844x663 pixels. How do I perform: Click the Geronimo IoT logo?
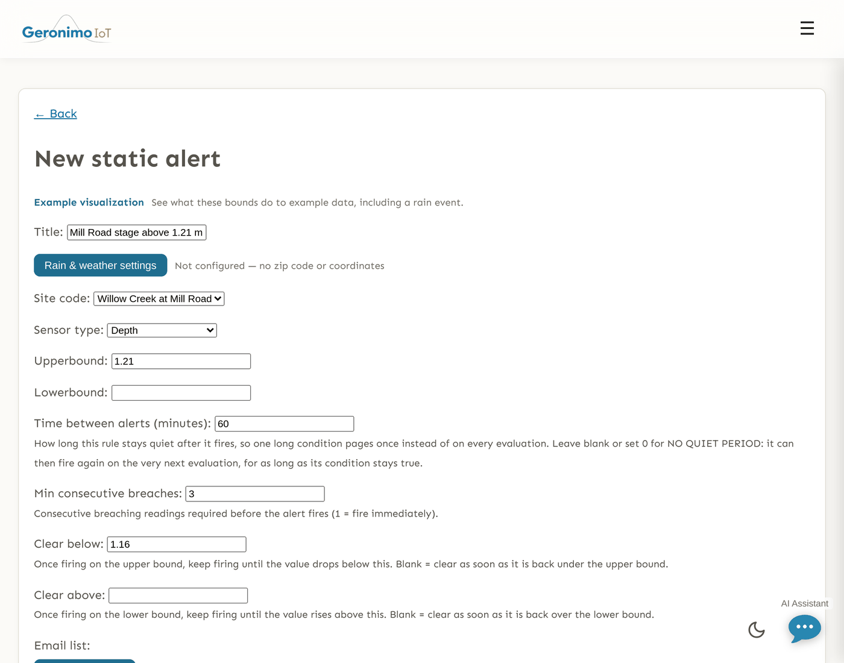66,30
